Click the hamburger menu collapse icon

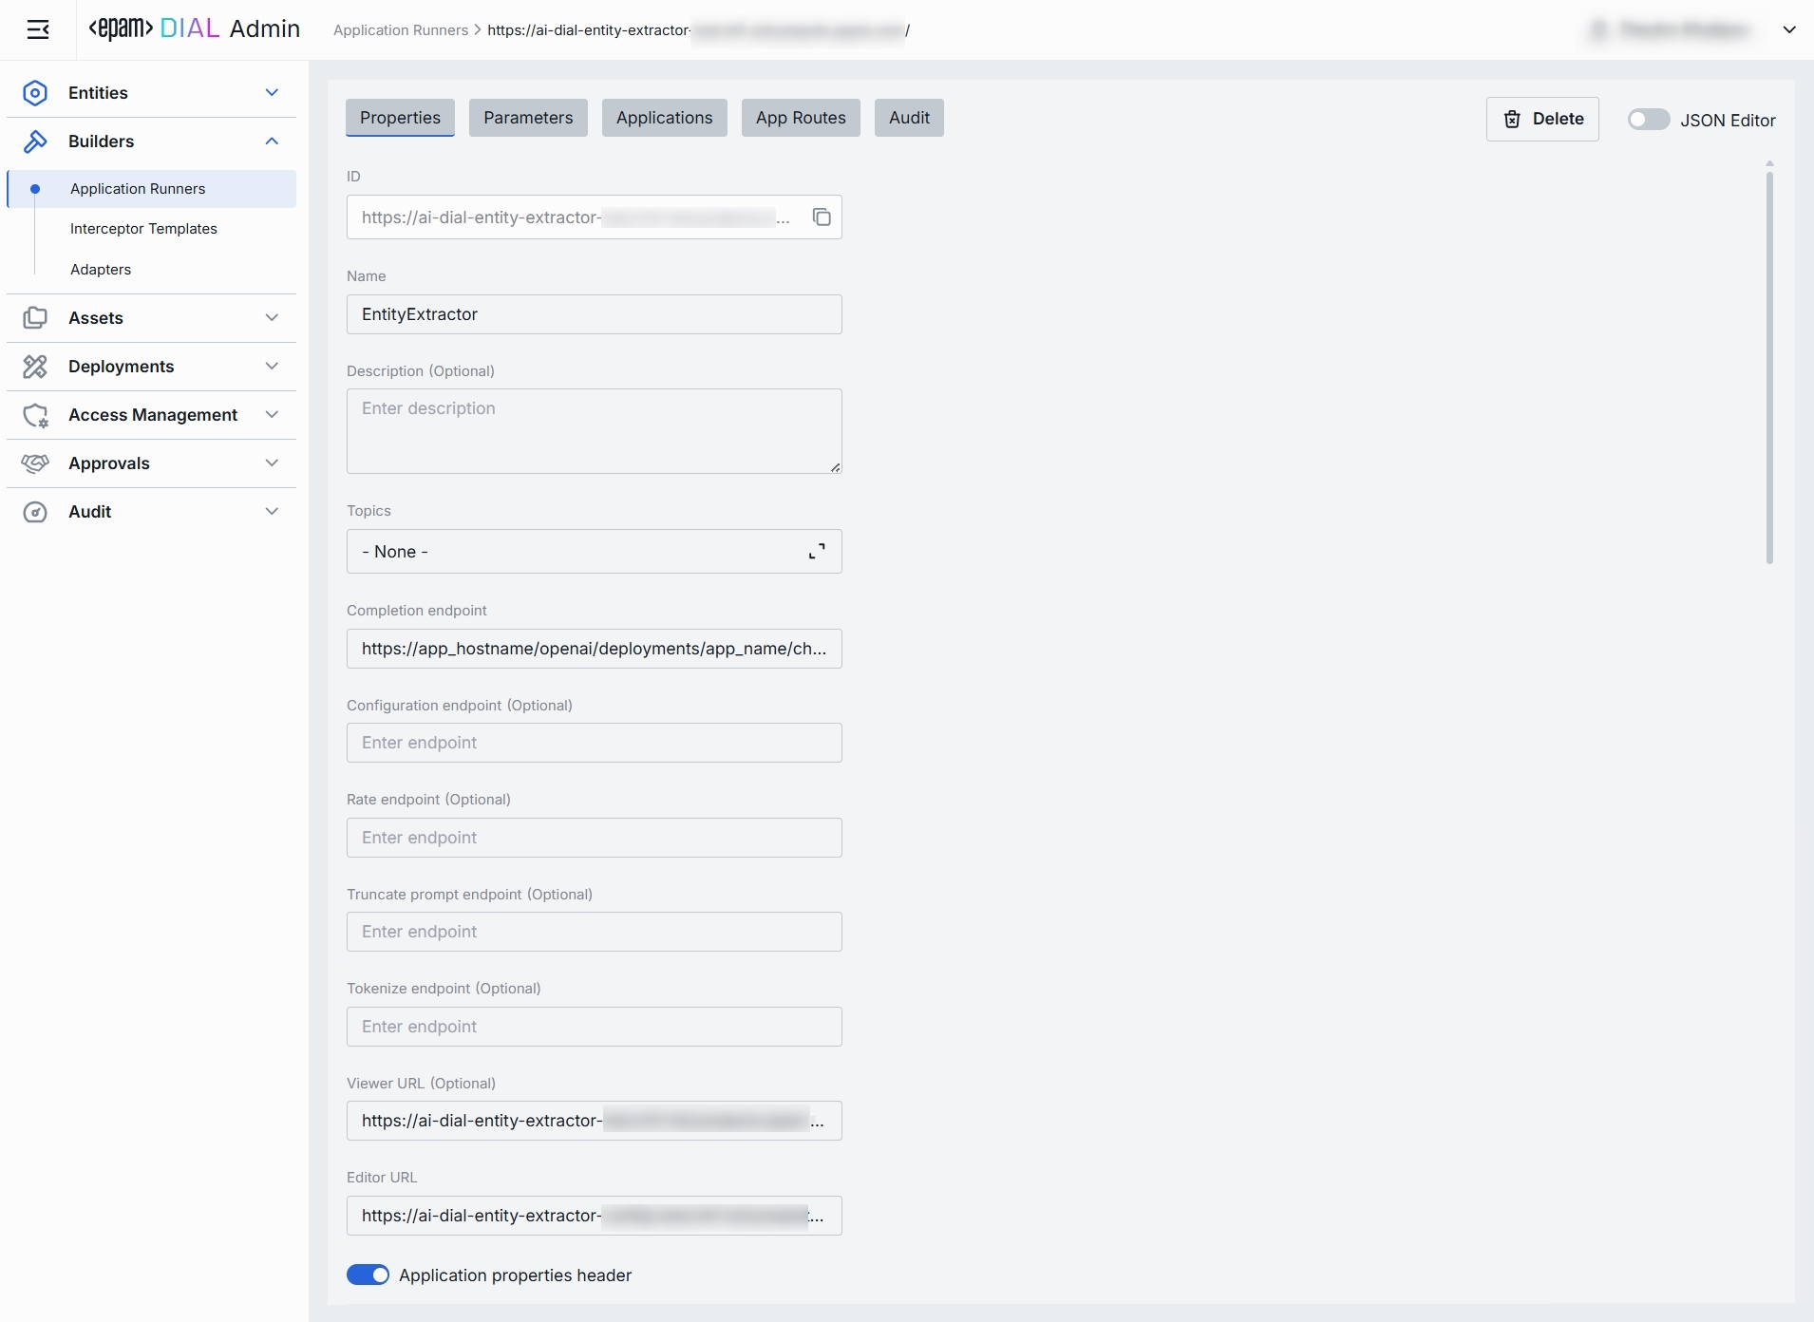[x=38, y=30]
